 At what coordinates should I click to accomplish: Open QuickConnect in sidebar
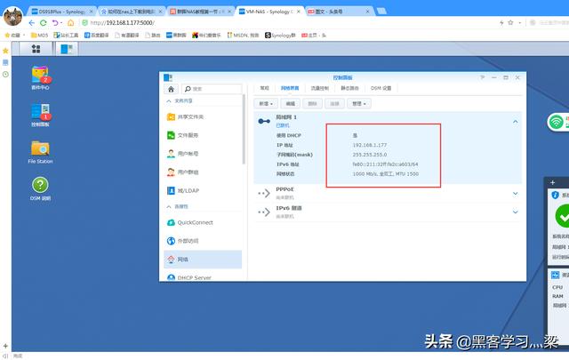[x=203, y=222]
